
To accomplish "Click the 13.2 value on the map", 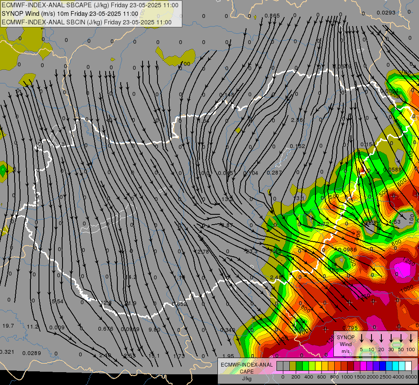I will coord(227,199).
